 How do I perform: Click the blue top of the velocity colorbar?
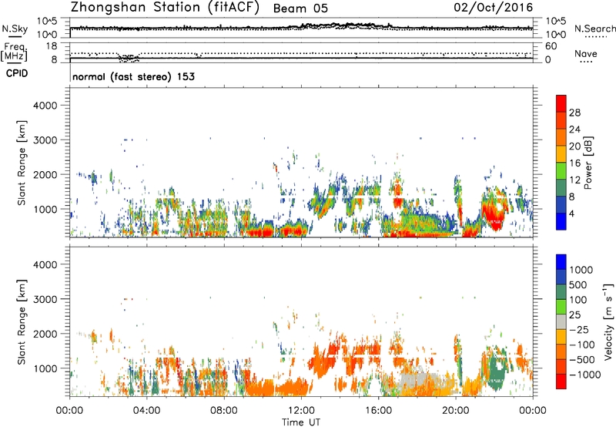[561, 262]
